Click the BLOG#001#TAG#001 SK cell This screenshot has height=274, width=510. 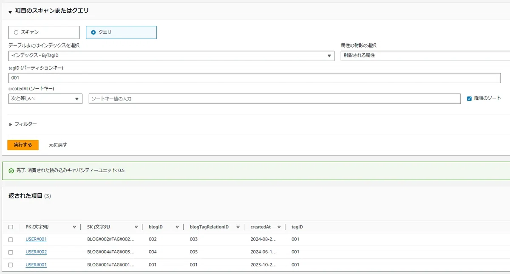(x=110, y=265)
